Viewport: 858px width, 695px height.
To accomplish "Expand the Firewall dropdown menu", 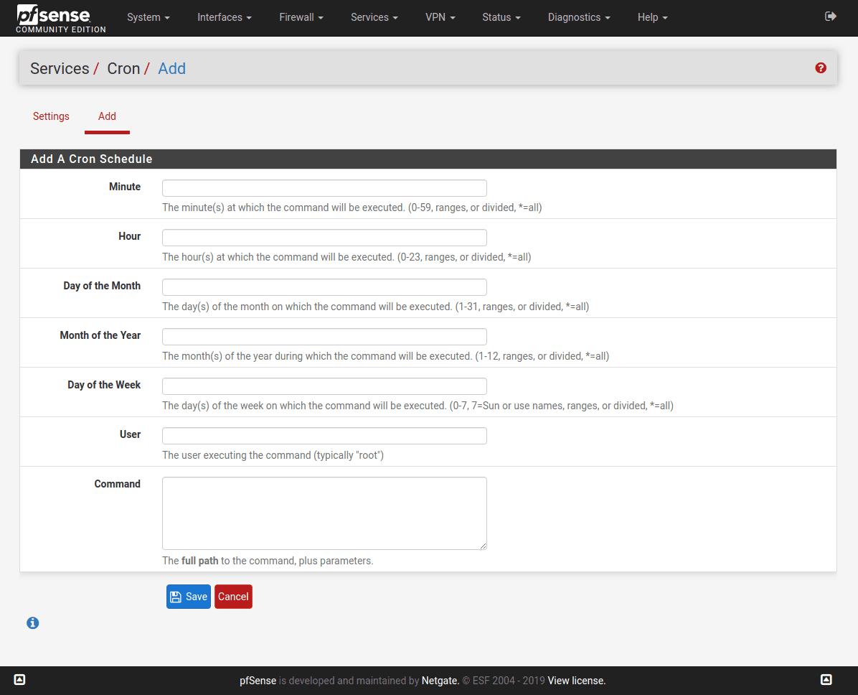I will click(301, 17).
